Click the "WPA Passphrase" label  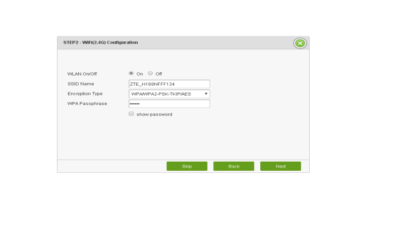coord(87,104)
